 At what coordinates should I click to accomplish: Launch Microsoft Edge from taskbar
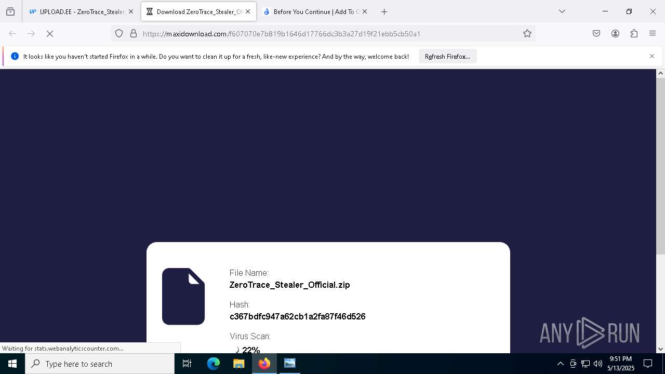click(214, 364)
